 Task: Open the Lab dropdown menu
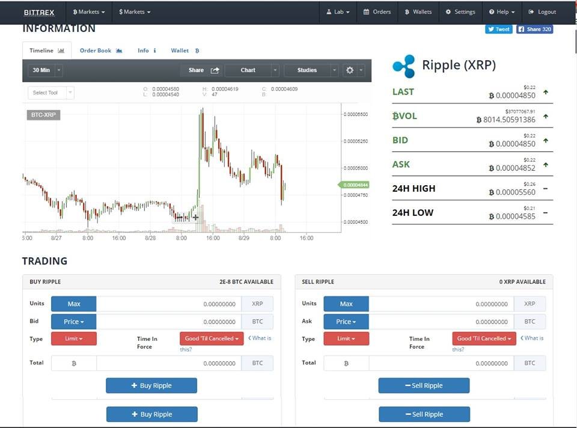tap(338, 12)
